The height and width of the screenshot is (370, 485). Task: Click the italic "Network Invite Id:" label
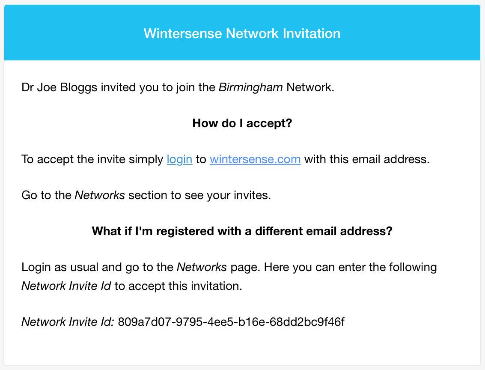[x=68, y=322]
